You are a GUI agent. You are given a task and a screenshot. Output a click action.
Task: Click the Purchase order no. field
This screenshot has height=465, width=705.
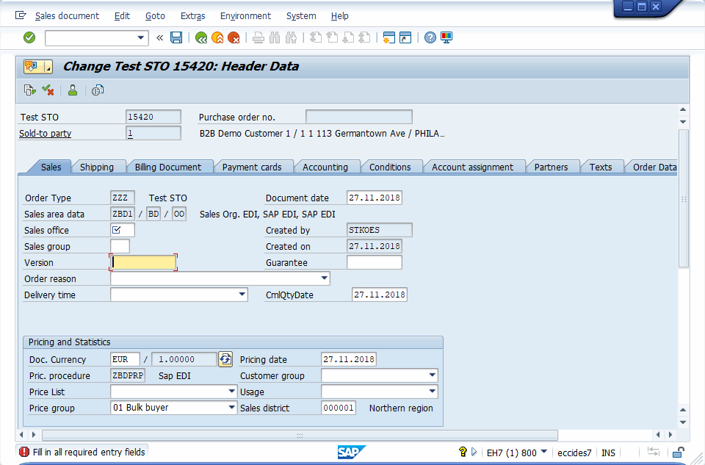pyautogui.click(x=359, y=117)
